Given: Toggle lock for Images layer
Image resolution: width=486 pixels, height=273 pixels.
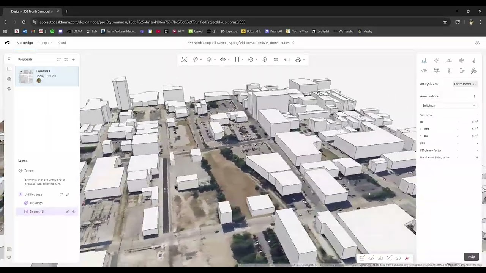Looking at the screenshot, I should coord(68,212).
